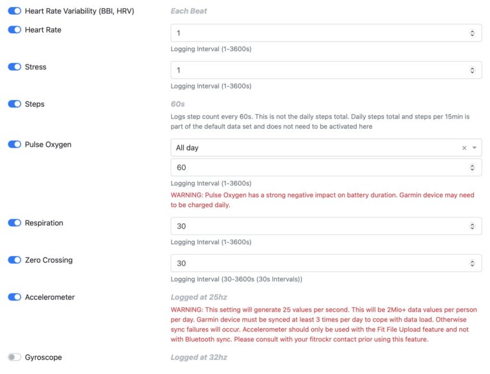Clear the Pulse Oxygen 'All day' selection
The width and height of the screenshot is (490, 374).
[x=464, y=148]
